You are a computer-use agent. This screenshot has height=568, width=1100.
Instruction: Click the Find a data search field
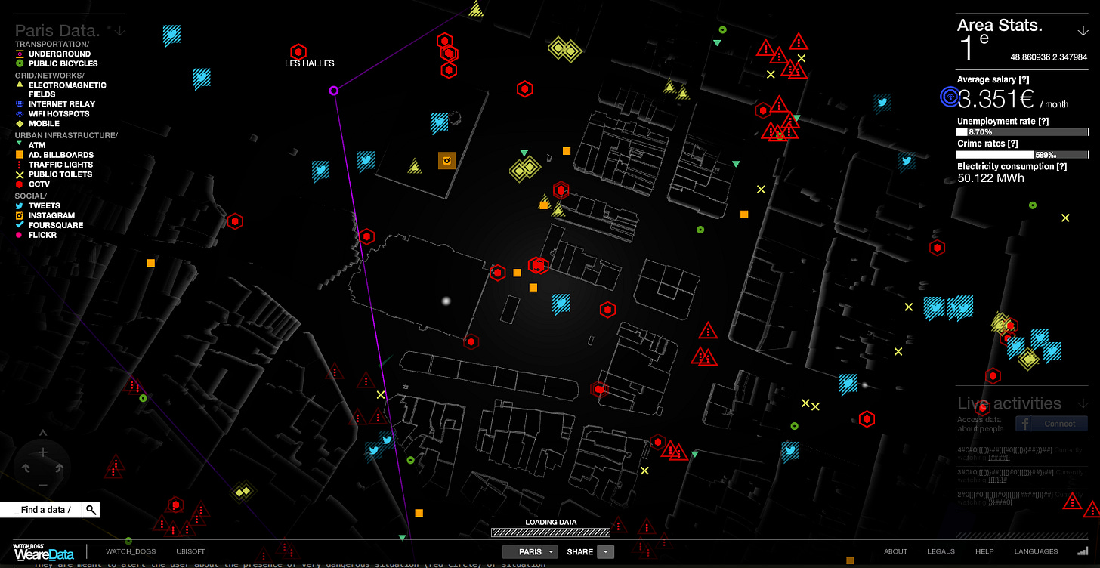41,510
